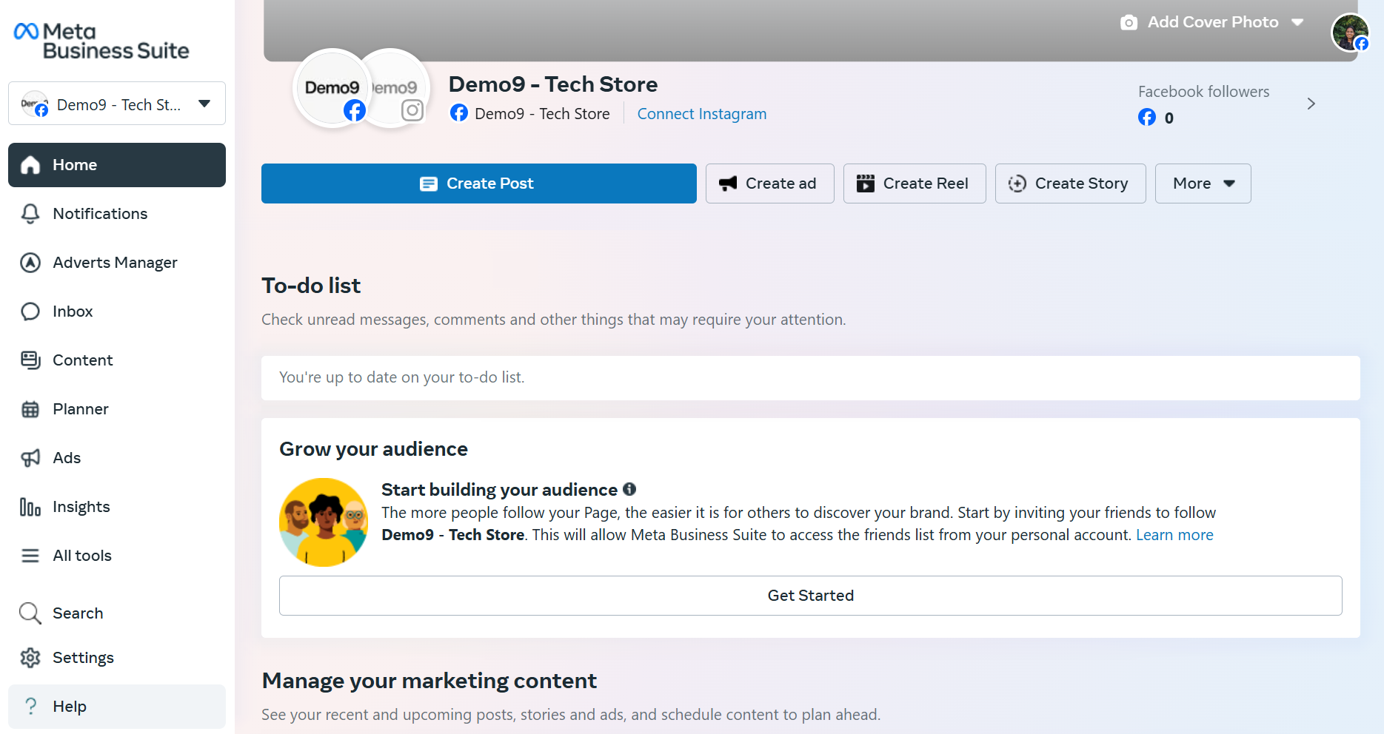Click the Connect Instagram link
The image size is (1384, 734).
point(702,114)
